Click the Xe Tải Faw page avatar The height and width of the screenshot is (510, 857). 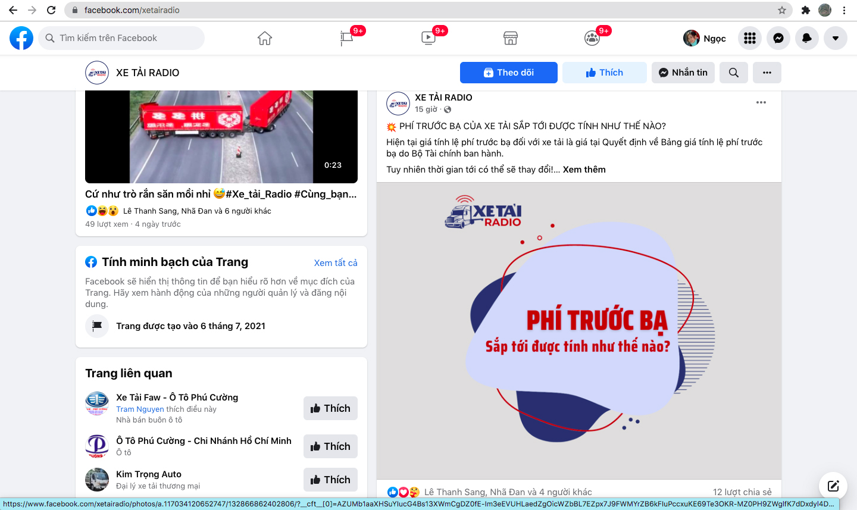tap(97, 403)
